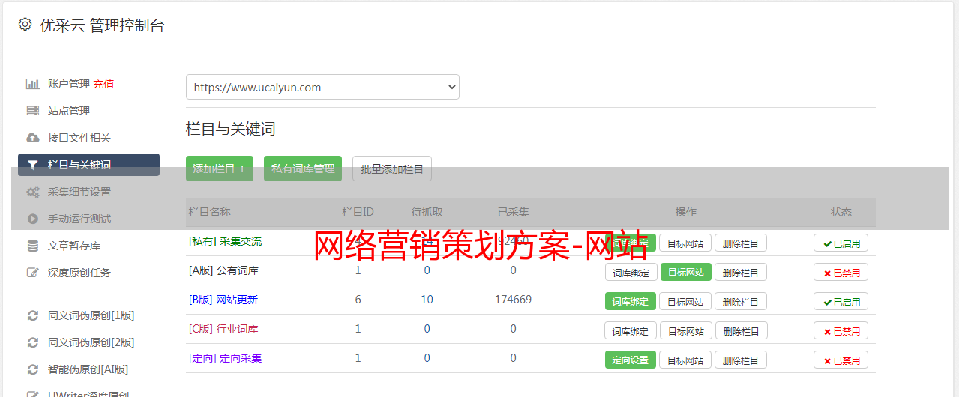Click the pending value 10 for 网站更新
This screenshot has height=397, width=959.
coord(427,300)
